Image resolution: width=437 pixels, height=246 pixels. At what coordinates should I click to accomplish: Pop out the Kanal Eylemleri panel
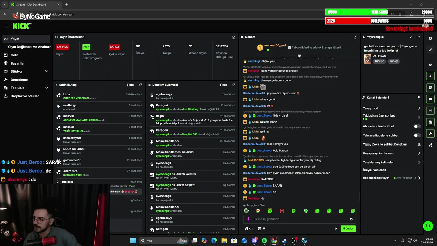[418, 98]
